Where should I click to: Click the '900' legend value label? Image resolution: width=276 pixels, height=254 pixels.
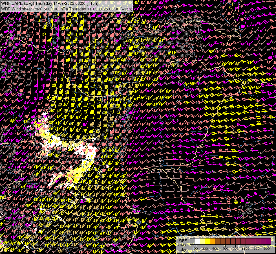(x=235, y=249)
